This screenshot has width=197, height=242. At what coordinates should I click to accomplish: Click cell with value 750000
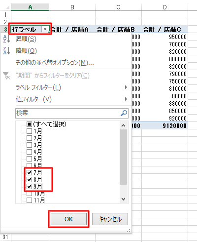pyautogui.click(x=165, y=81)
